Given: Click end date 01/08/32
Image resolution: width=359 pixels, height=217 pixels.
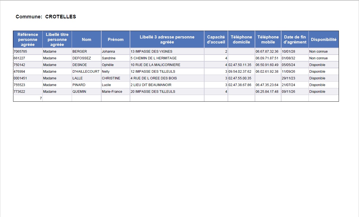Looking at the screenshot, I should pyautogui.click(x=288, y=58).
